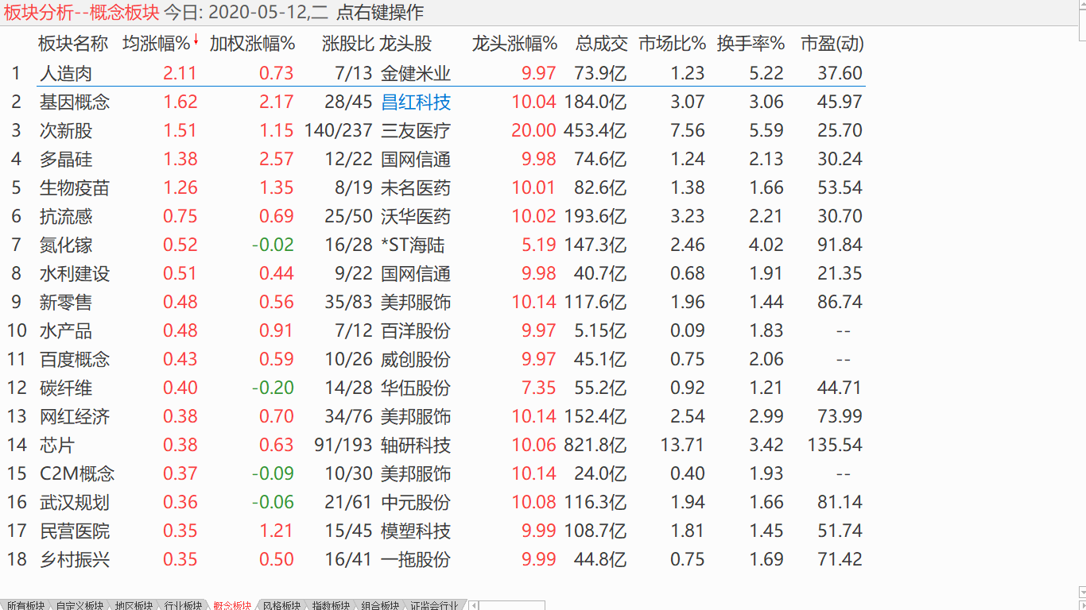1086x610 pixels.
Task: Click leader stock 金健米业
Action: [416, 73]
